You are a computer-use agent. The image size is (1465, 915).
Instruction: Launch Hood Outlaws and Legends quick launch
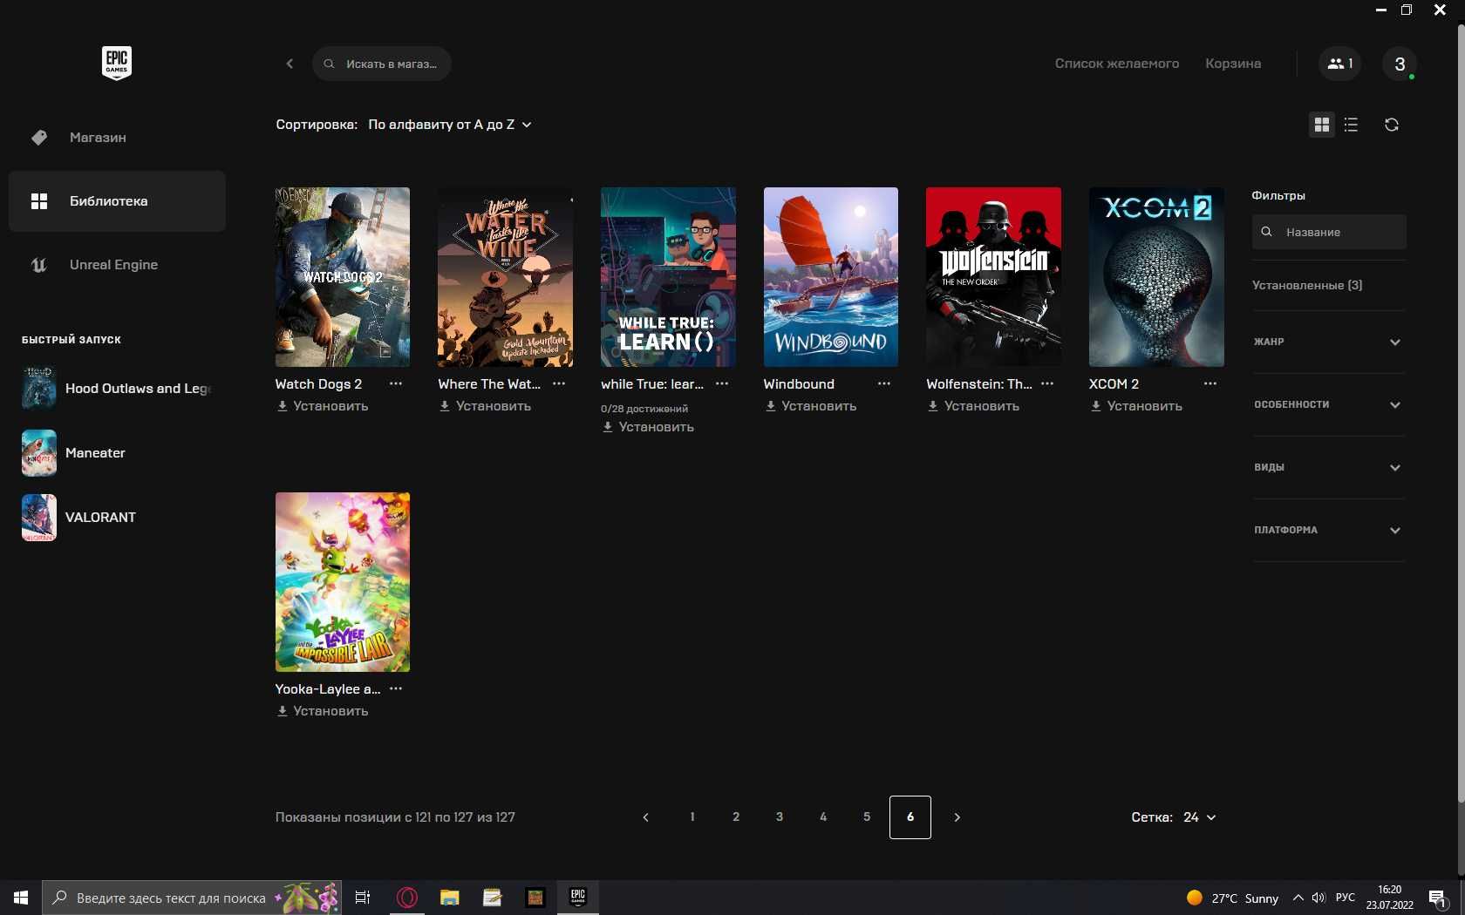[x=117, y=389]
